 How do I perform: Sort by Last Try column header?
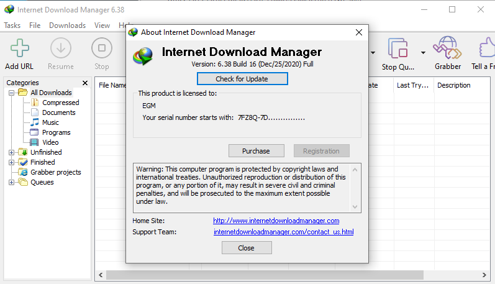pos(414,85)
